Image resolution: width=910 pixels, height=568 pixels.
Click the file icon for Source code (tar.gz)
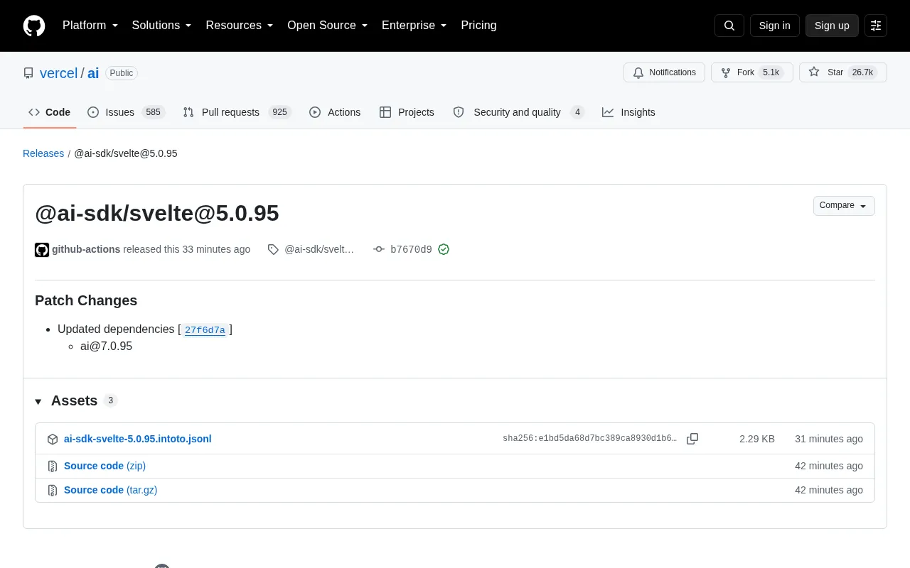pos(53,490)
